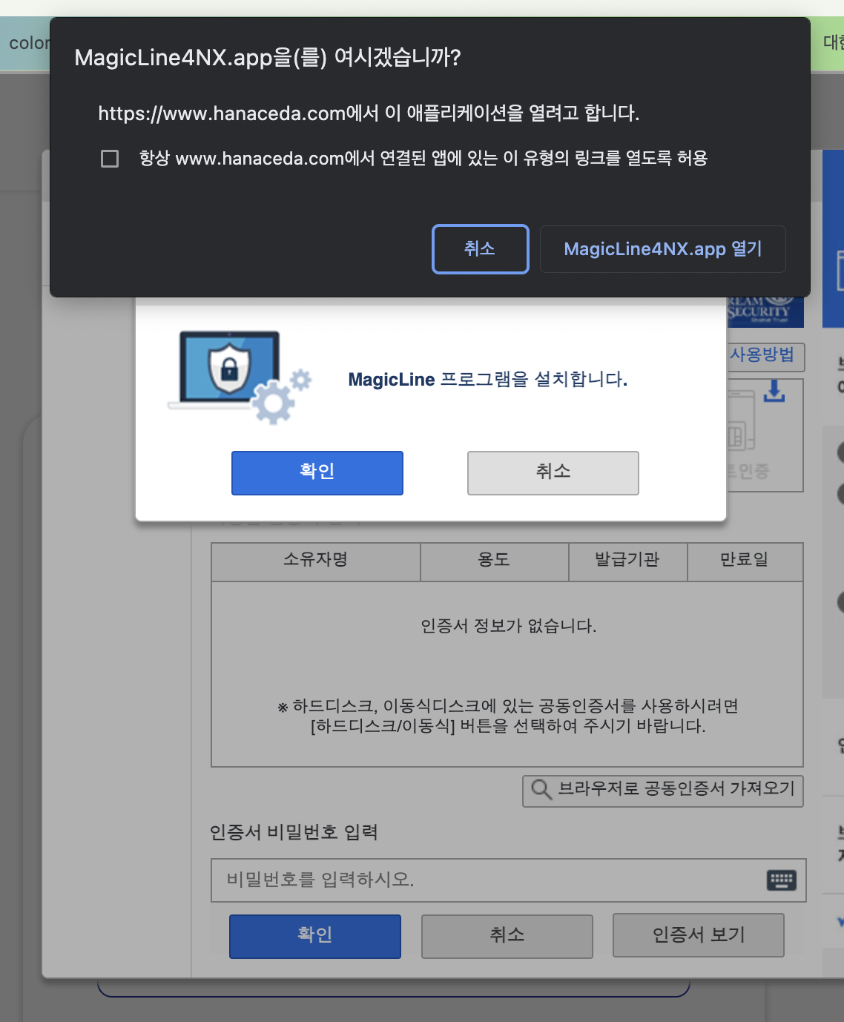844x1022 pixels.
Task: Click the 만료일 column header
Action: coord(745,560)
